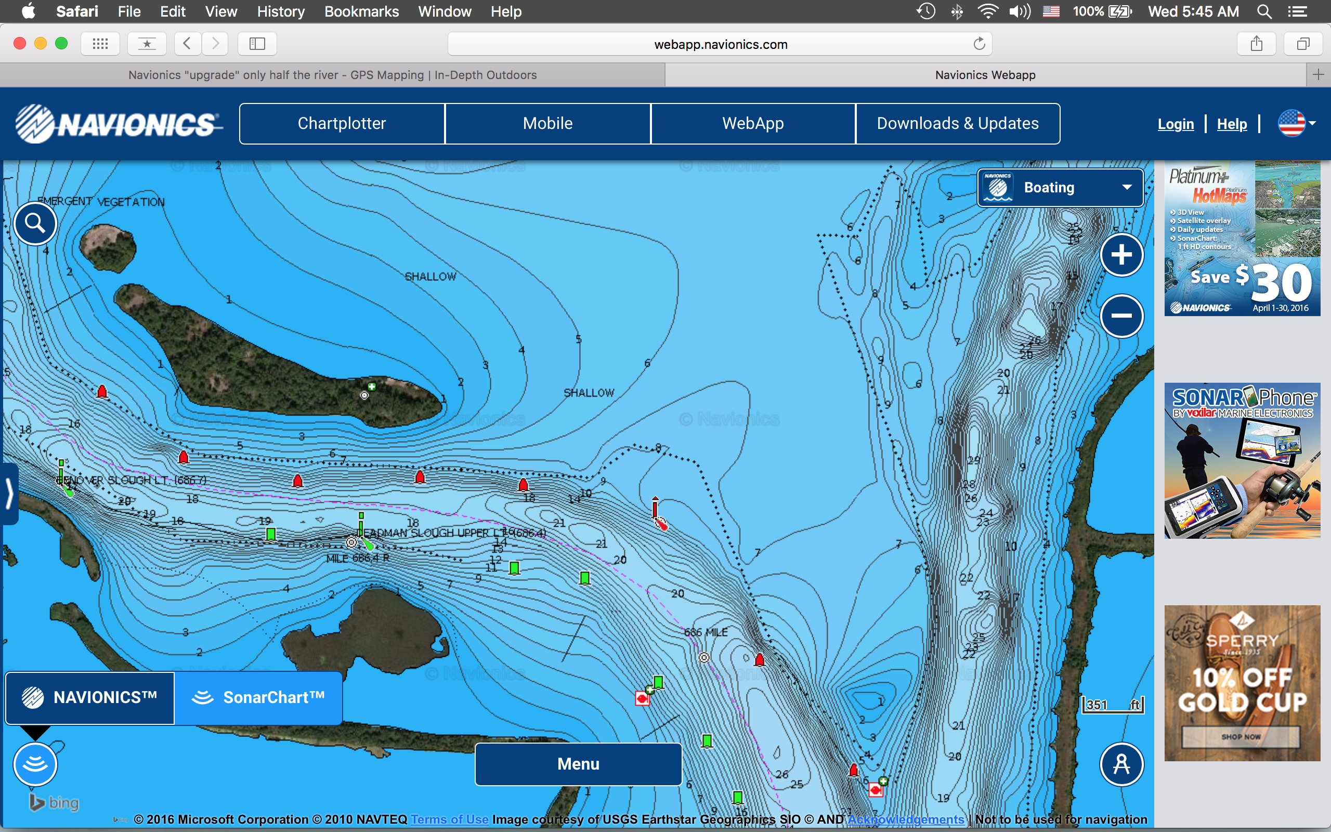Open the Edit menu
This screenshot has height=832, width=1331.
coord(173,11)
